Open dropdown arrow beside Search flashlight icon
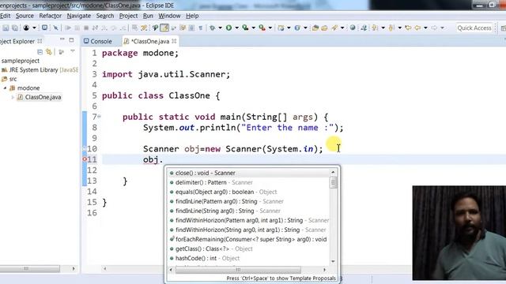 click(342, 28)
